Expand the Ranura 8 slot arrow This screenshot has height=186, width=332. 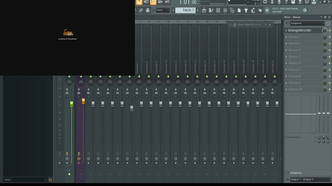pos(286,76)
